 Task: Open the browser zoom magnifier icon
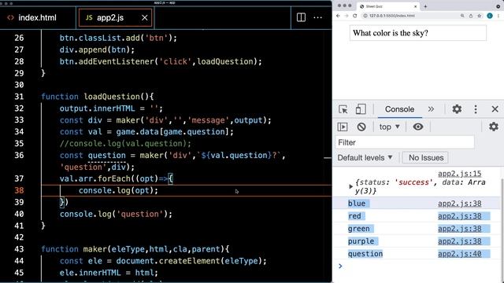point(462,16)
